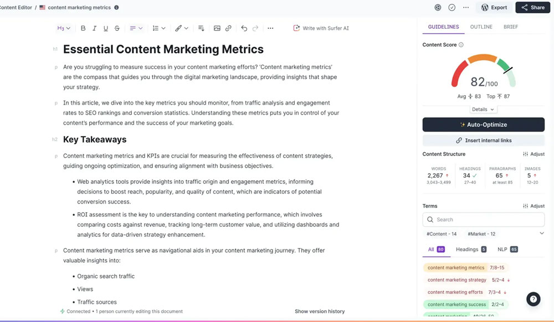This screenshot has height=322, width=554.
Task: Click the 'Organic search traffic' bullet
Action: pyautogui.click(x=106, y=276)
